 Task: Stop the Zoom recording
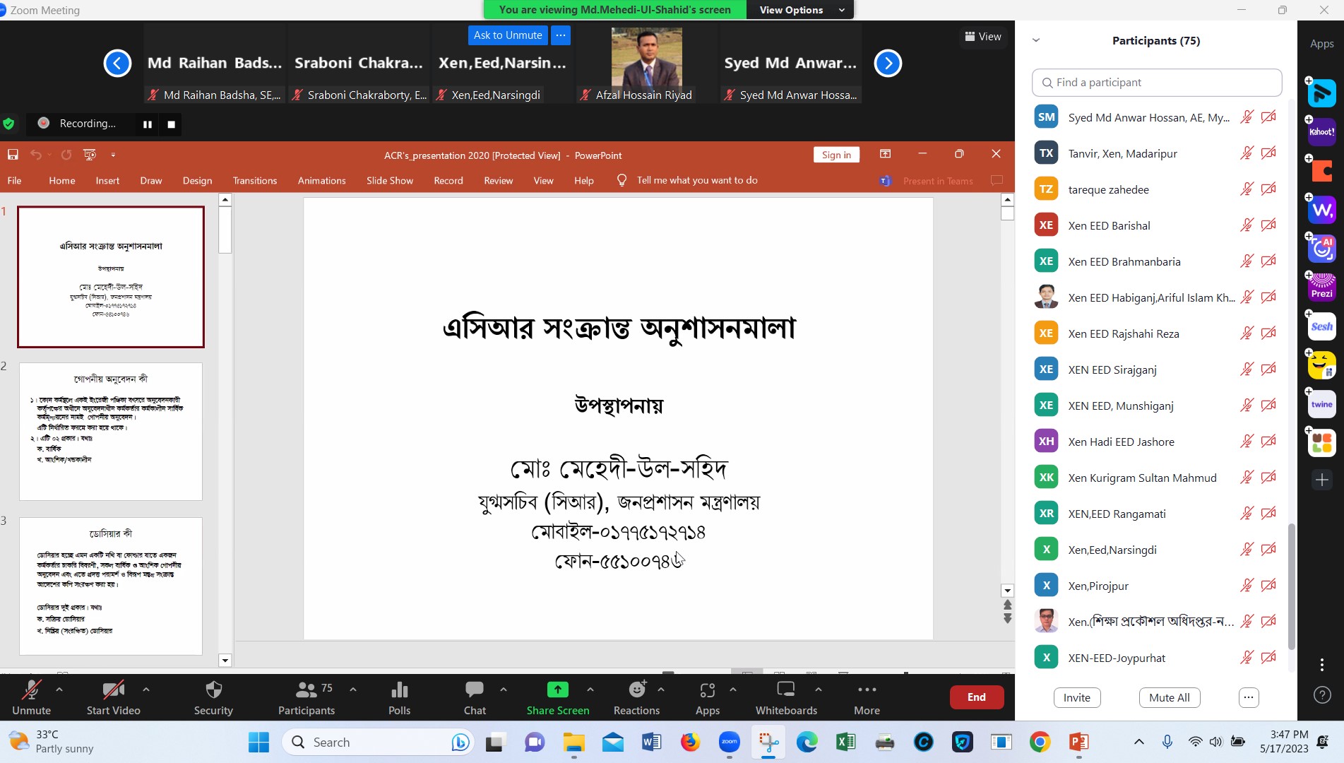171,124
